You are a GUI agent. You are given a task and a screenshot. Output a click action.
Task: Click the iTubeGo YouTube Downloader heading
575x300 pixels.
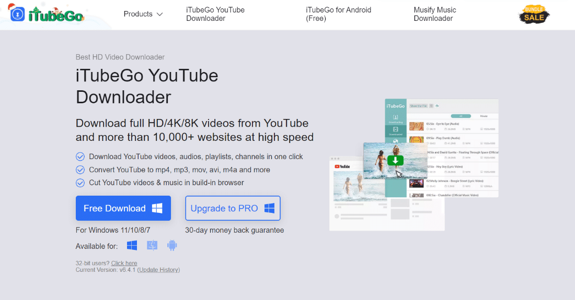pos(147,86)
